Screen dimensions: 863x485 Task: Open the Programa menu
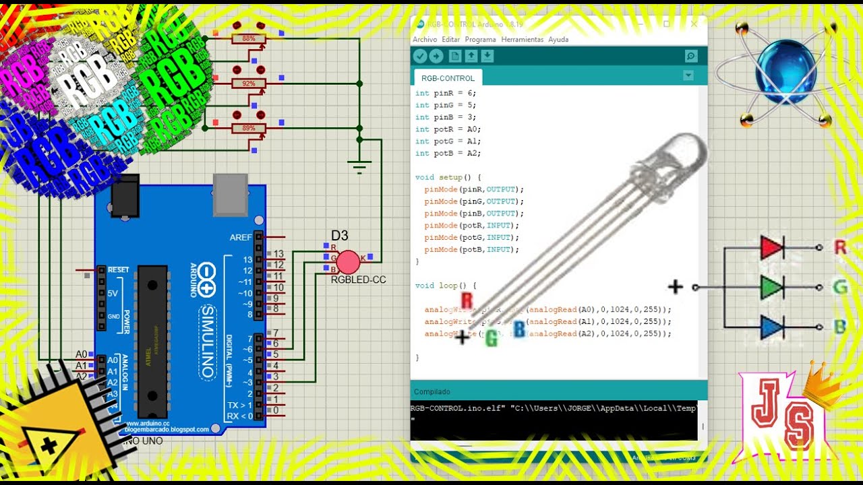coord(480,40)
